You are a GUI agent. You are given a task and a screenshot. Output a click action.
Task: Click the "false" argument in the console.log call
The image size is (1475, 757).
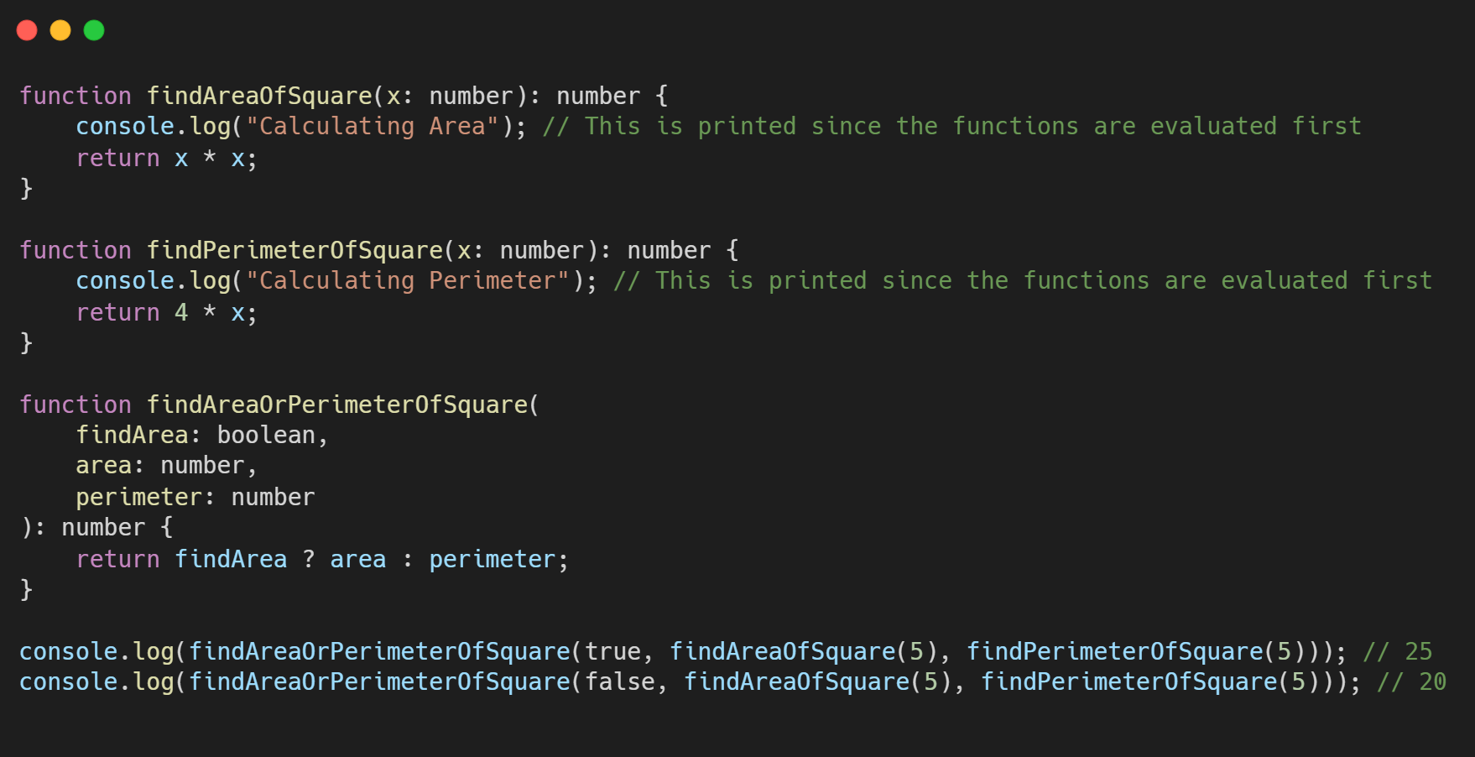(x=619, y=682)
